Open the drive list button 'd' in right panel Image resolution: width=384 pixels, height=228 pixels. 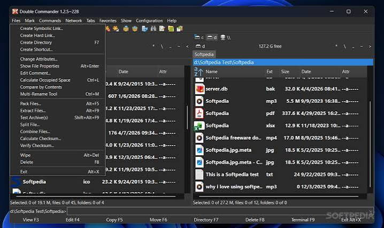(201, 46)
